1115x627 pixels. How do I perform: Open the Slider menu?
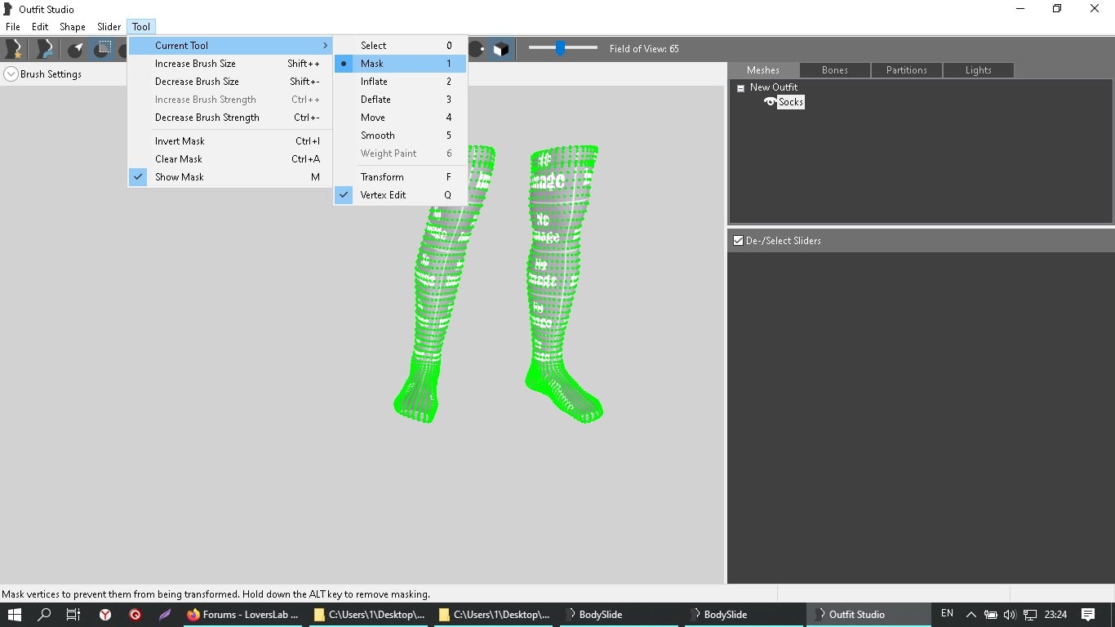pos(109,27)
